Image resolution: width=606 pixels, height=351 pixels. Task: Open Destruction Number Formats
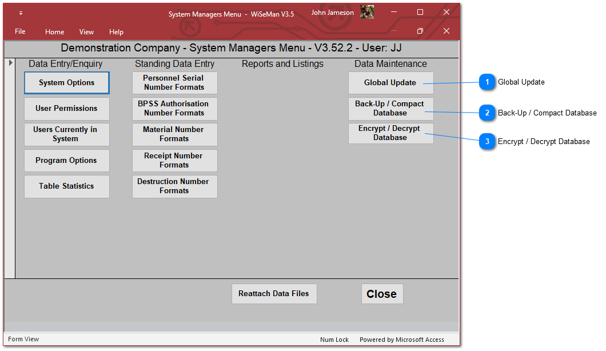click(174, 186)
